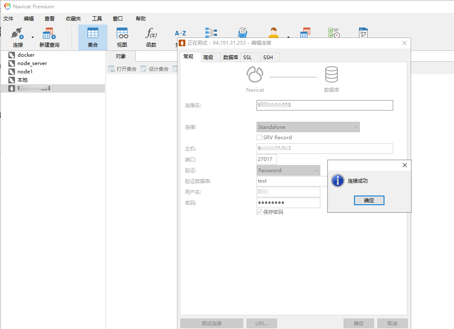This screenshot has height=329, width=454.
Task: Click the Navicat logo in dialog diagram
Action: 255,75
